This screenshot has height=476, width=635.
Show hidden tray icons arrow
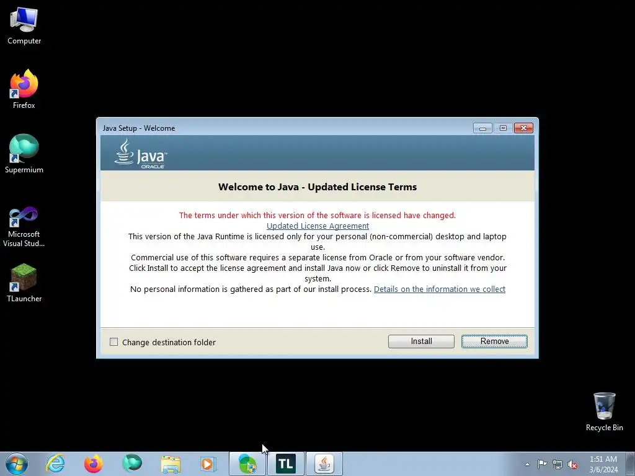point(527,464)
